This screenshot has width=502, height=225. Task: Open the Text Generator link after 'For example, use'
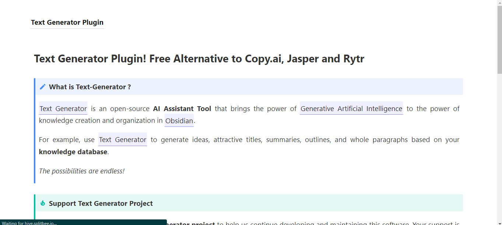(x=123, y=139)
